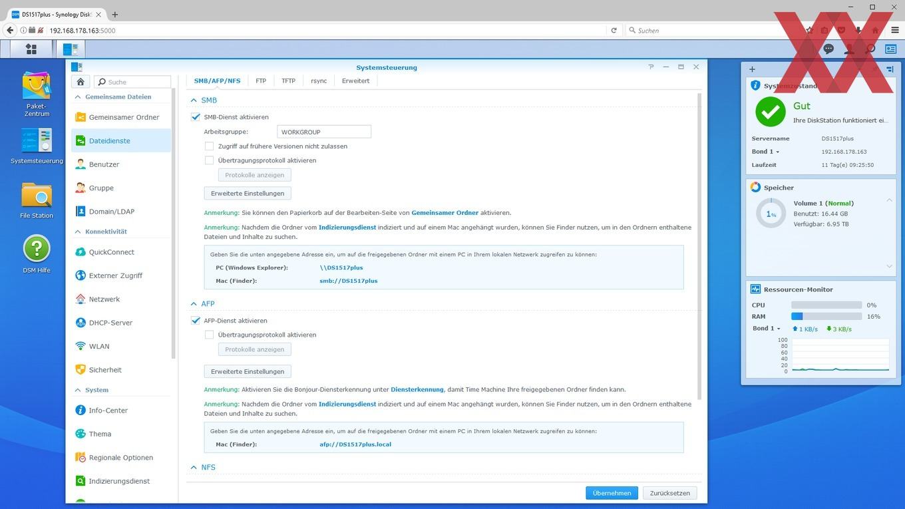Open the Sicherheit settings
Screen dimensions: 905x509
pos(120,370)
